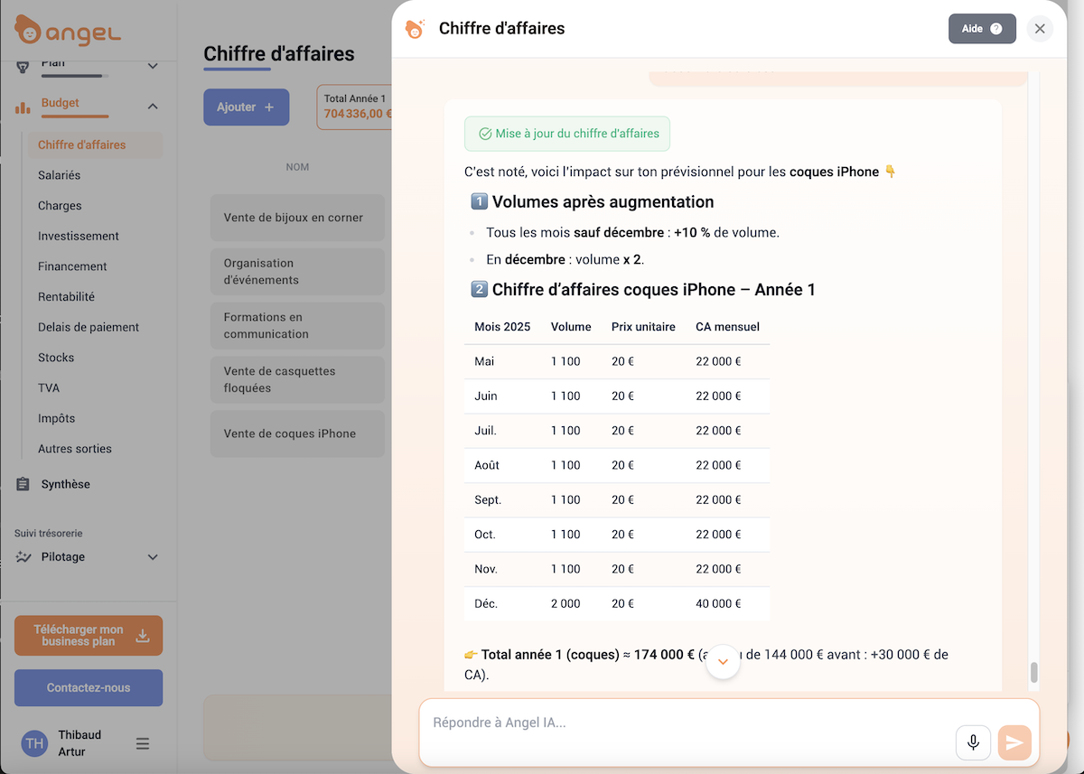Switch to the TVA section
This screenshot has height=774, width=1084.
(x=46, y=387)
